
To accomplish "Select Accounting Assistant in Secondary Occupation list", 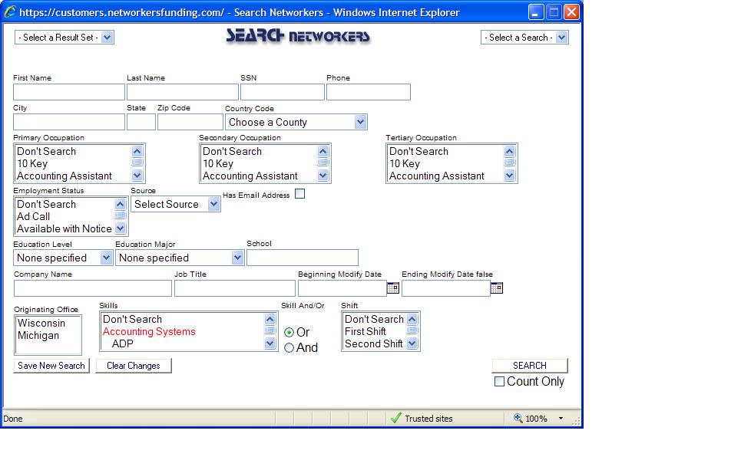I will (260, 176).
